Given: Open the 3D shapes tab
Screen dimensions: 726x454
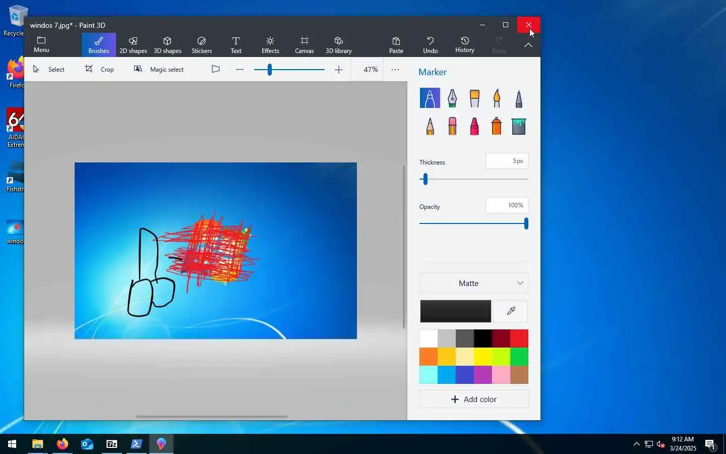Looking at the screenshot, I should [167, 45].
